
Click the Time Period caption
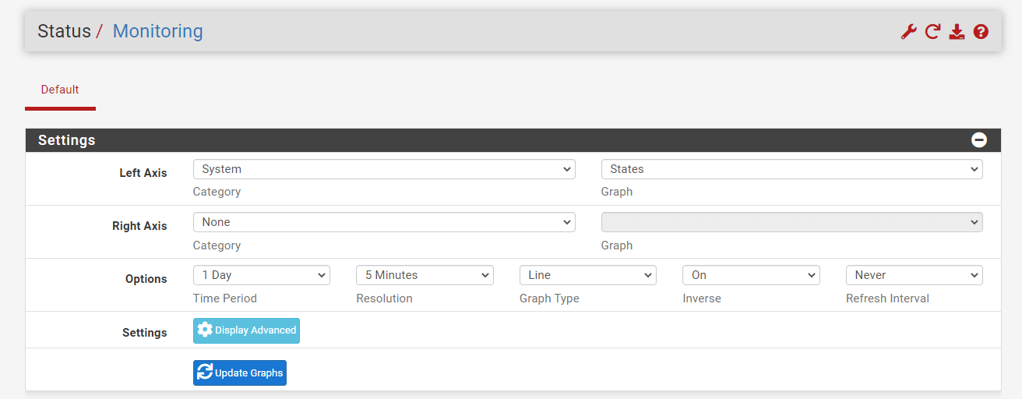(x=225, y=298)
